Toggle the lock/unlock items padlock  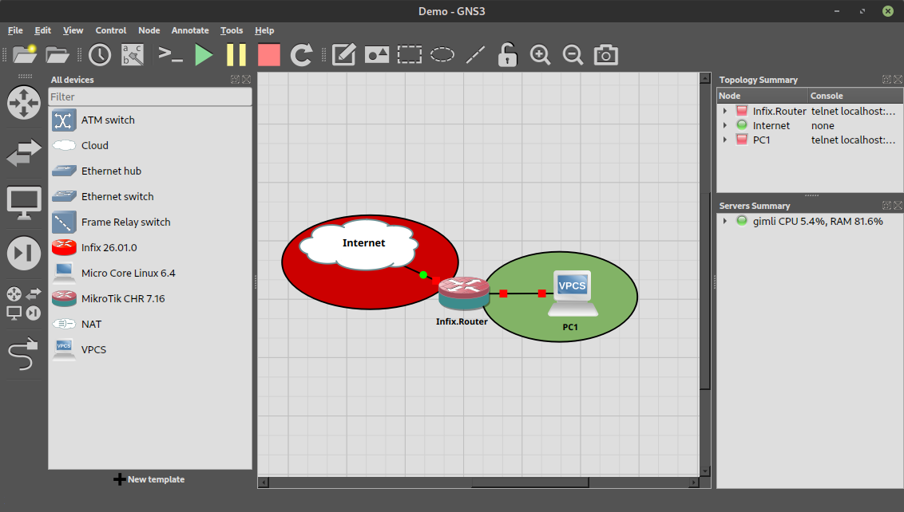pos(507,55)
